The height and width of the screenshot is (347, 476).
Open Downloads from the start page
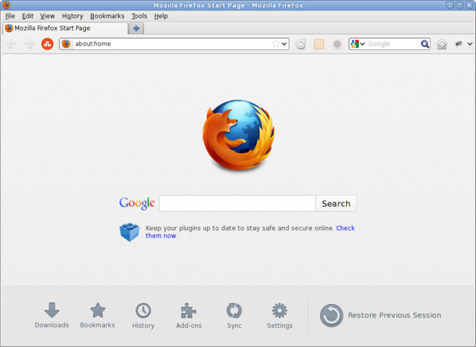point(52,315)
